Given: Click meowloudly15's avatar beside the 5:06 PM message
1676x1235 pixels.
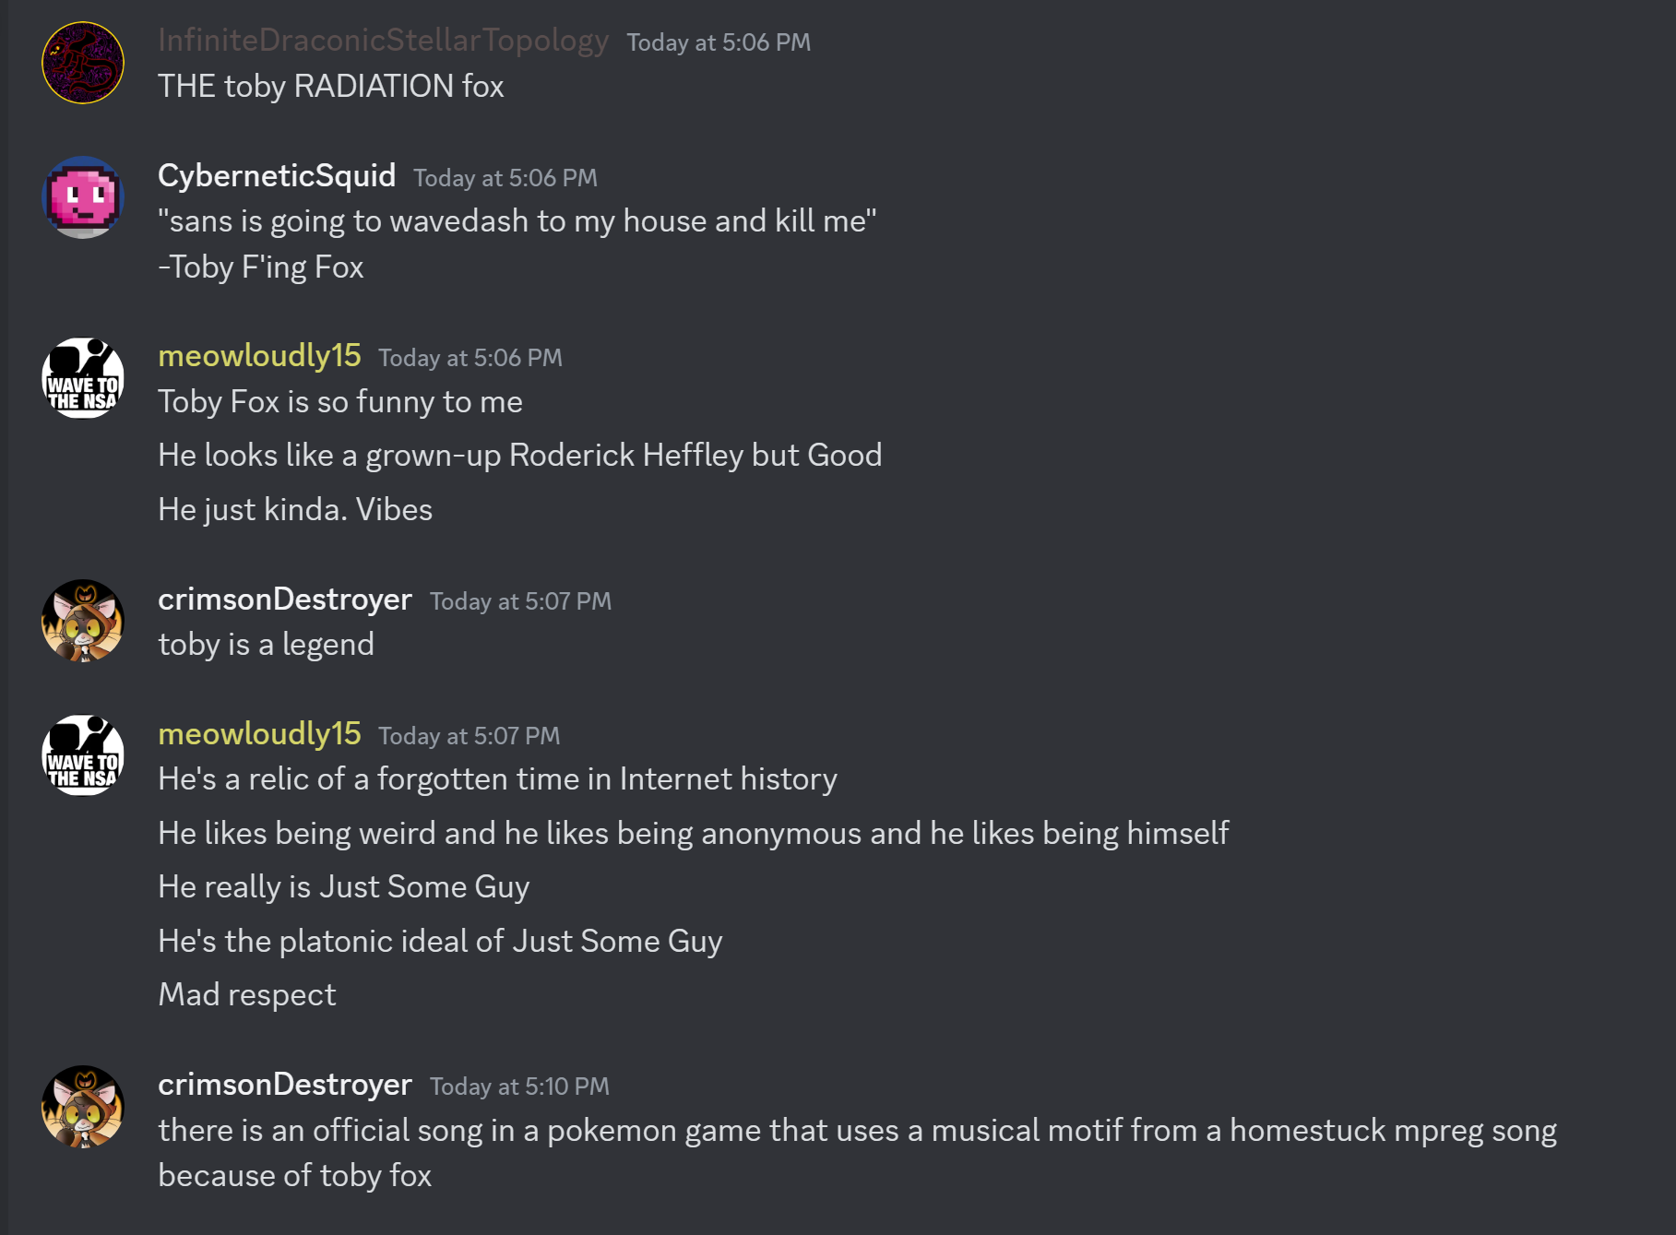Looking at the screenshot, I should [83, 378].
